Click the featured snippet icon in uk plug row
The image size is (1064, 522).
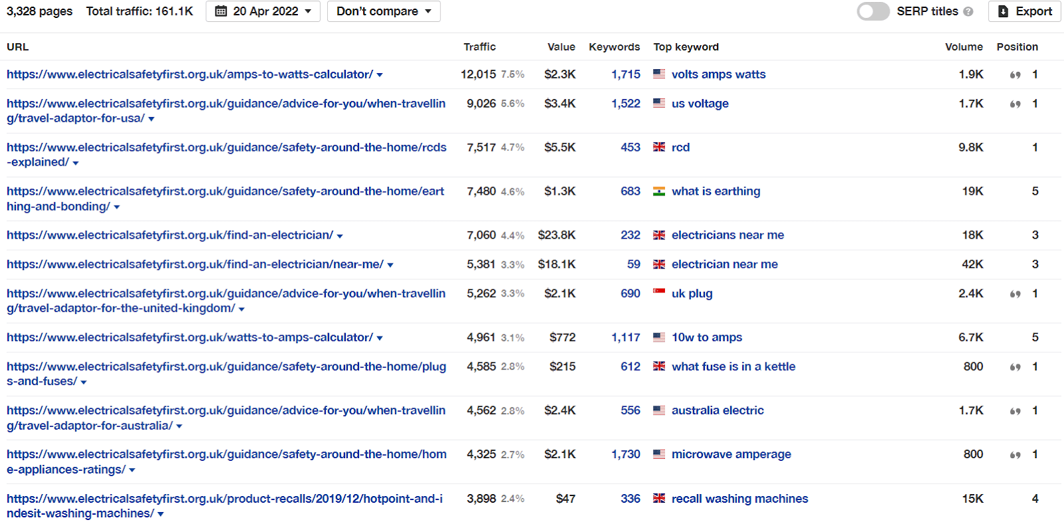[1015, 294]
